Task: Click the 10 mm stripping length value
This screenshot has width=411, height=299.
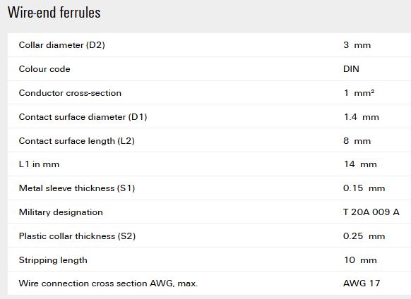Action: click(360, 260)
